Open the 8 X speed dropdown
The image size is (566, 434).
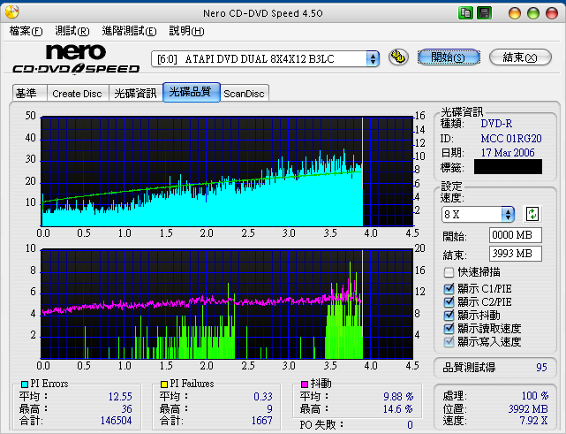[x=508, y=215]
